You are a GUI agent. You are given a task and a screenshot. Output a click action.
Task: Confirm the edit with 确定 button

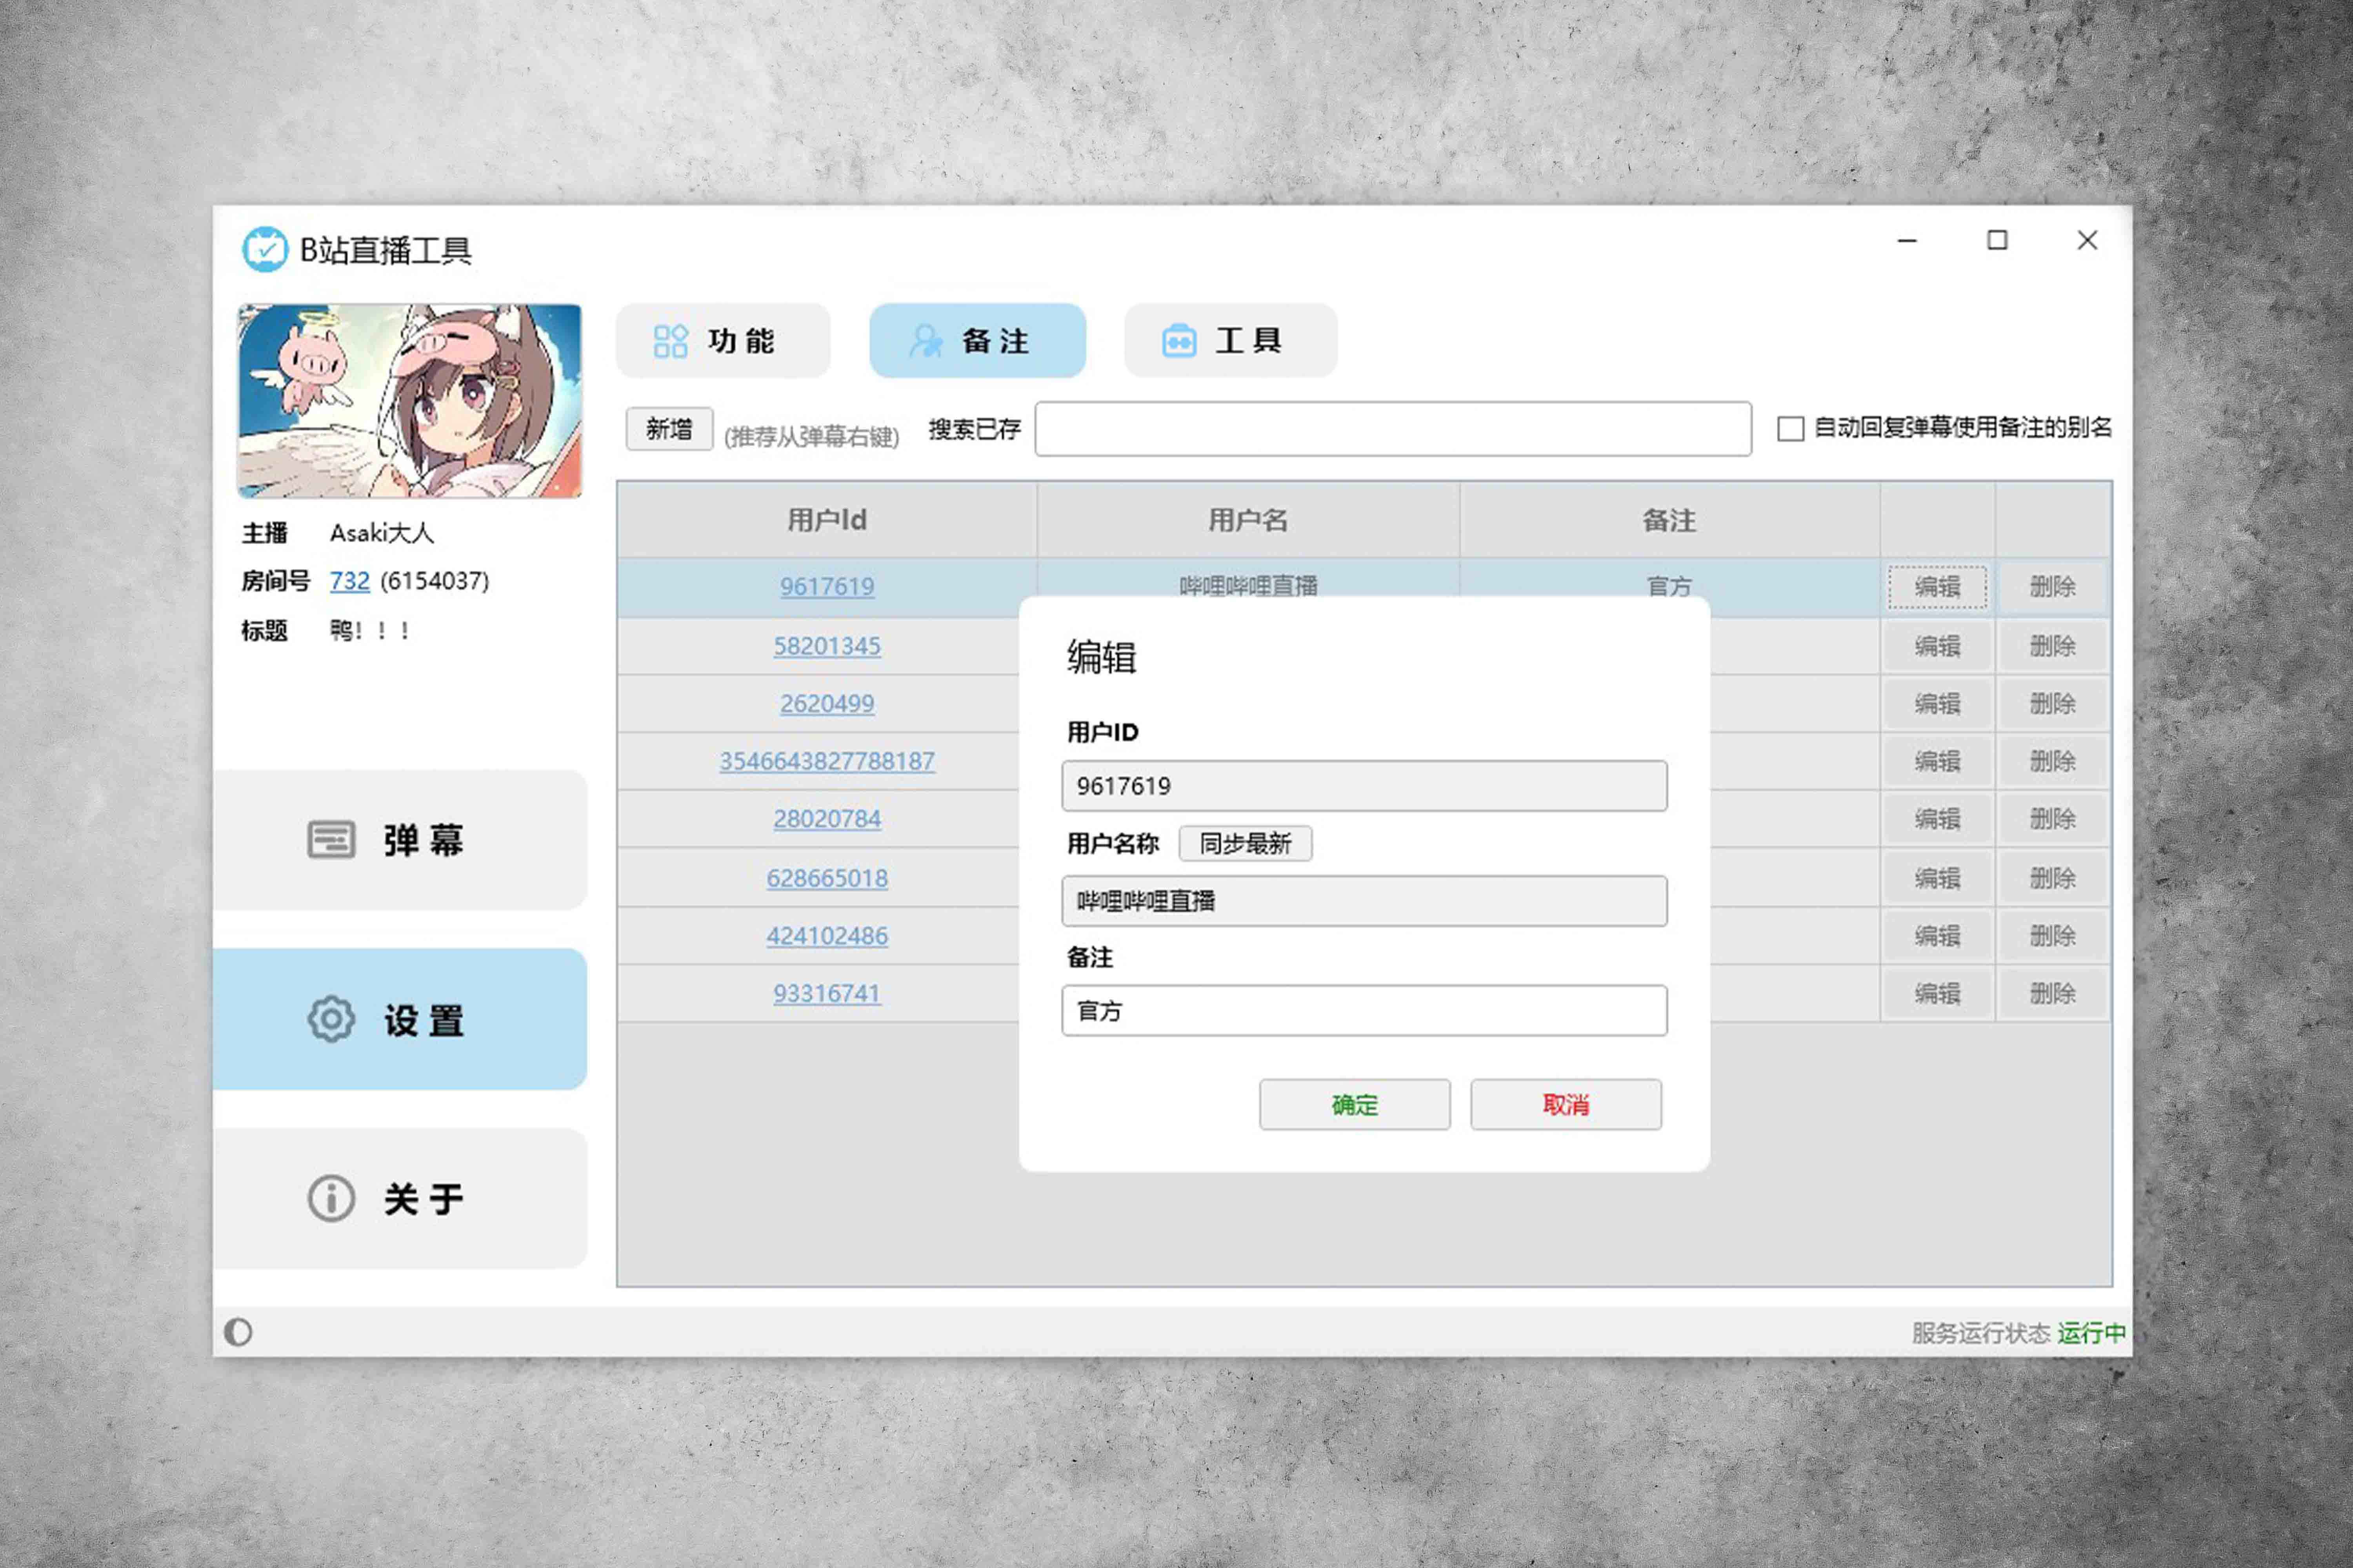pyautogui.click(x=1355, y=1105)
